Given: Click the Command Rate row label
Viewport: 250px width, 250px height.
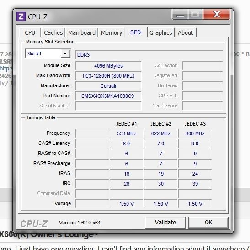Looking at the screenshot, I should coord(54,193).
